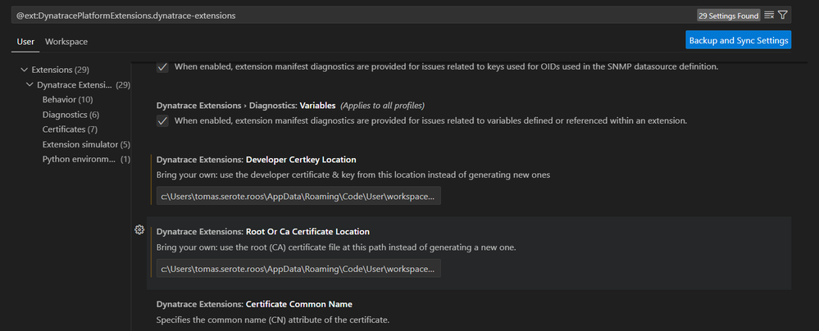The height and width of the screenshot is (331, 819).
Task: Click the Backup and Sync Settings button
Action: pyautogui.click(x=738, y=39)
